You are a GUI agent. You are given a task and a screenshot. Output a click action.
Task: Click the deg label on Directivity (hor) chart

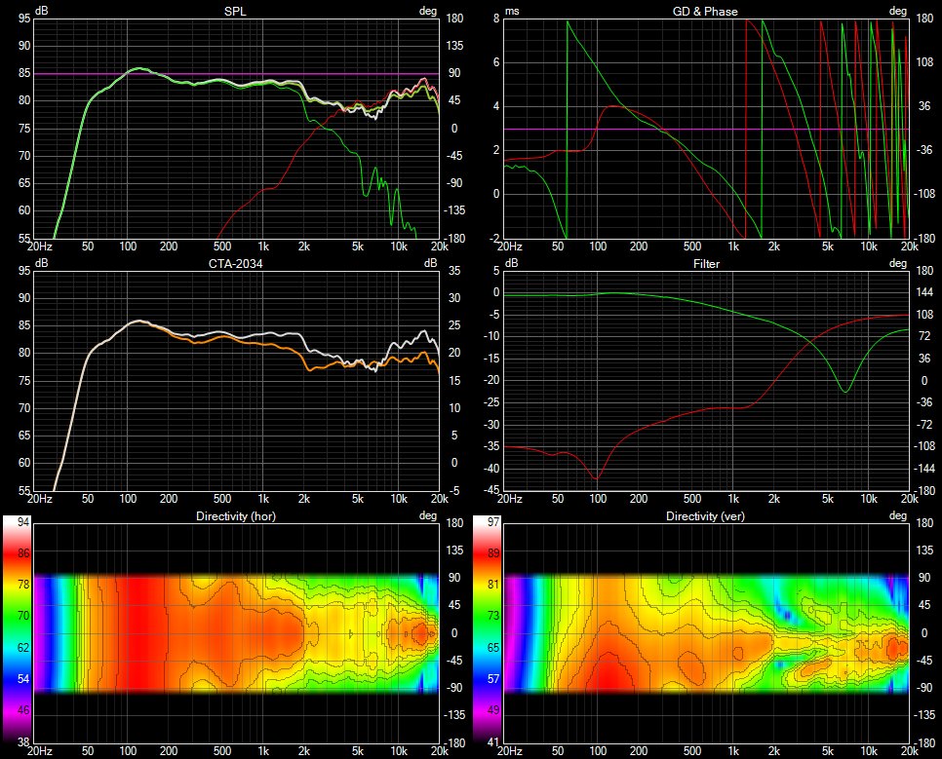click(428, 515)
